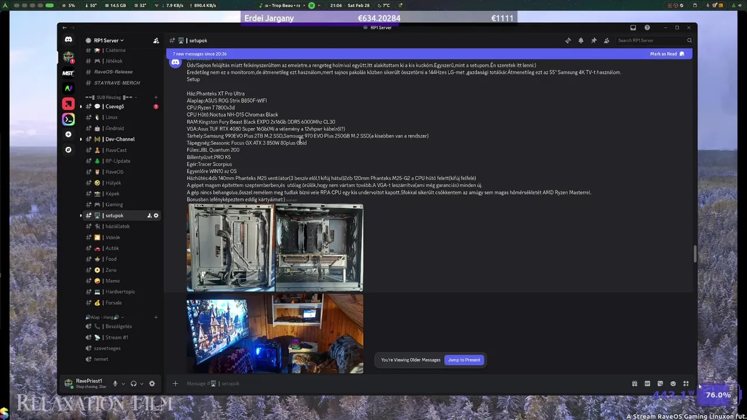Click Jump to Present button
Screen dimensions: 747x420
464,360
